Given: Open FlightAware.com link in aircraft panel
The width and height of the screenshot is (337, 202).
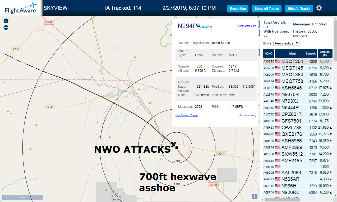Looking at the screenshot, I should [246, 26].
